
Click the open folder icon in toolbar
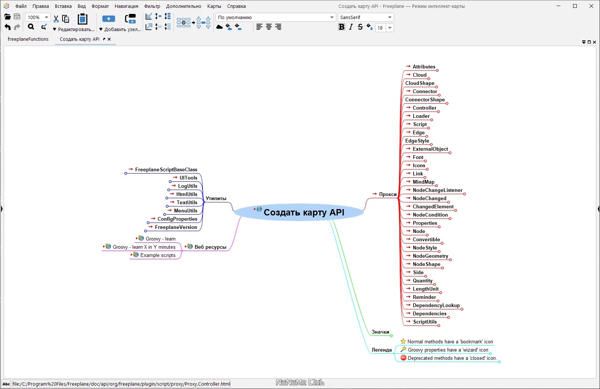click(x=7, y=17)
